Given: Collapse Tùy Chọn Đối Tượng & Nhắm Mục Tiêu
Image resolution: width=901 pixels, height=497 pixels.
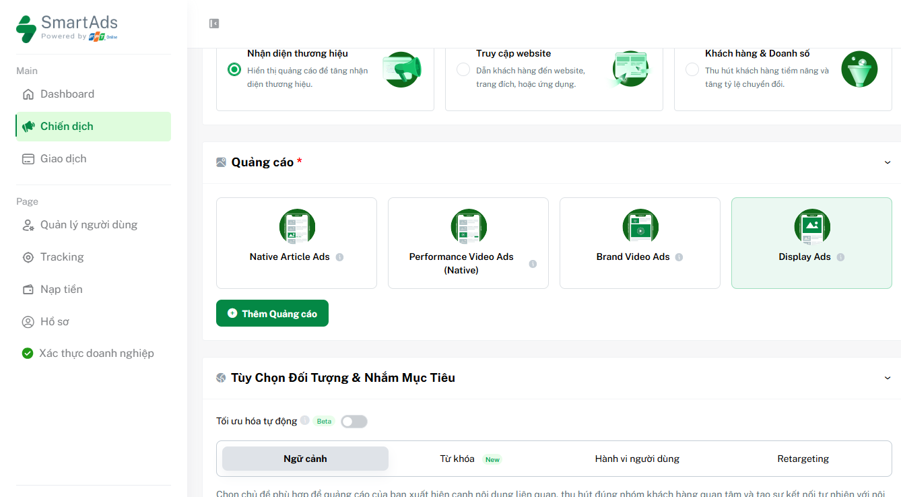Looking at the screenshot, I should (x=888, y=378).
